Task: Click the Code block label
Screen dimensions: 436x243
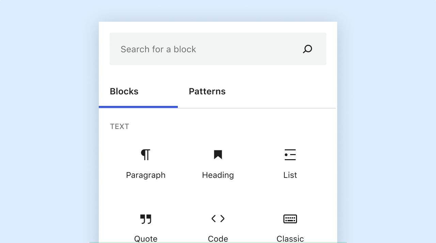Action: (218, 239)
